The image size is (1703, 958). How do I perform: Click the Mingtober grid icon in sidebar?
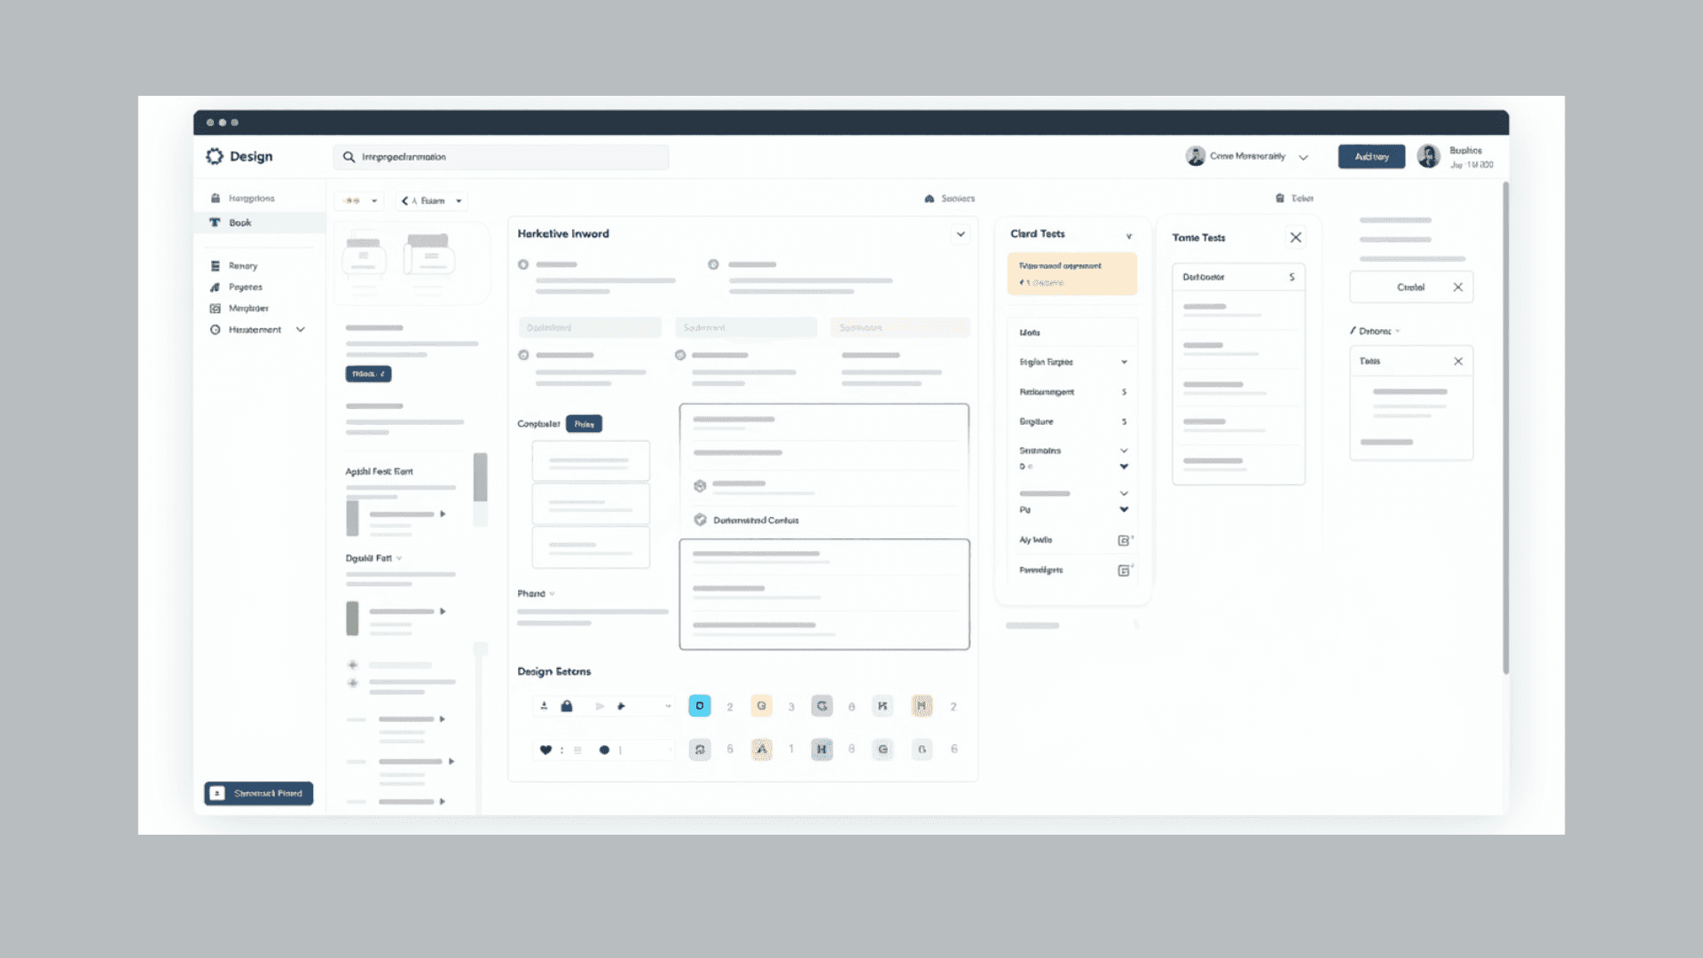point(215,308)
